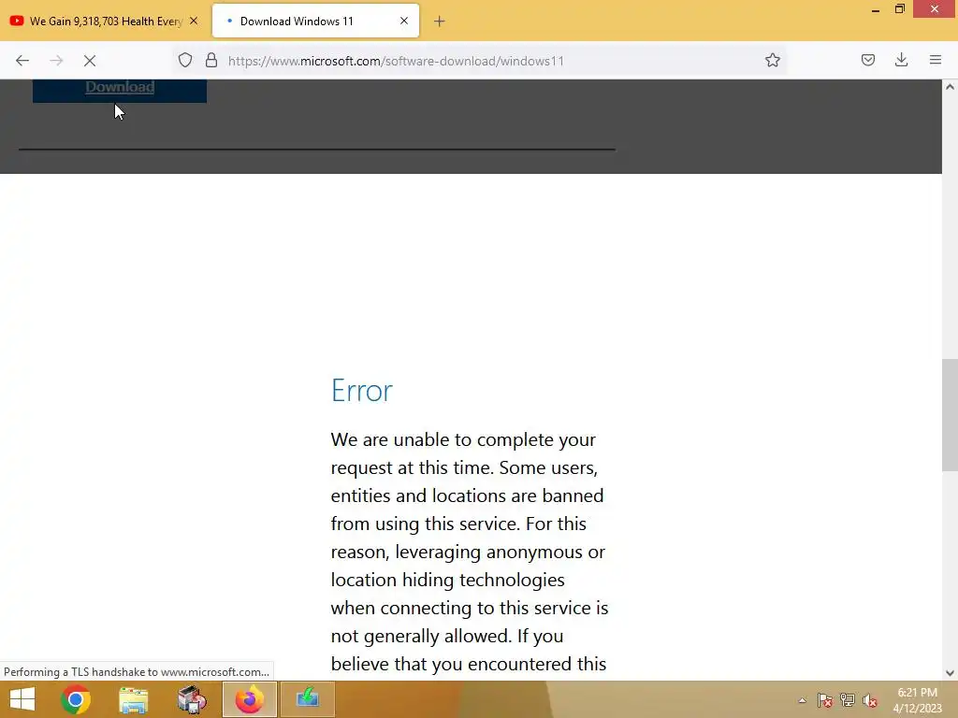Click the scrollbar up arrow
Viewport: 958px width, 718px height.
[950, 87]
